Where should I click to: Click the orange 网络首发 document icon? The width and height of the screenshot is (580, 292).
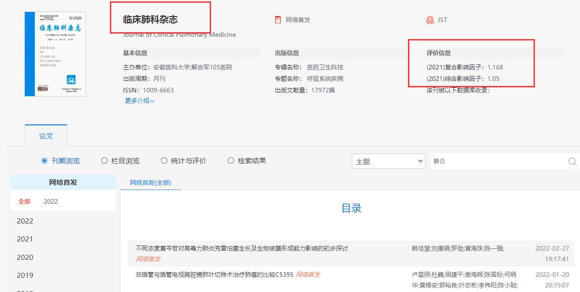278,19
